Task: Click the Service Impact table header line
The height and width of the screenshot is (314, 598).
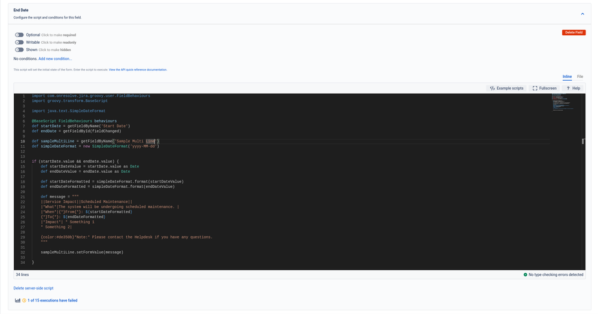Action: (x=87, y=202)
